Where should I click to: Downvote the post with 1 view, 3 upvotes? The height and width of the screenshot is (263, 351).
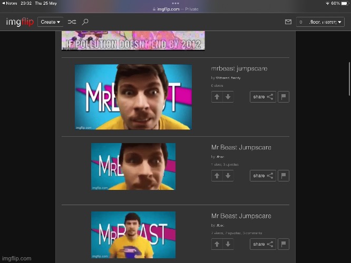[x=228, y=176]
